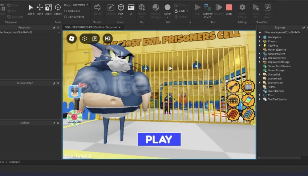Click the blue PLAY button in game
This screenshot has height=176, width=308.
pyautogui.click(x=159, y=139)
